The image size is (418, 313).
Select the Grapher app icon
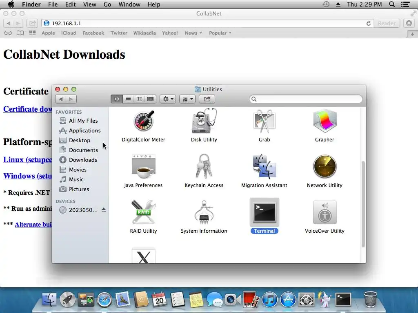coord(325,121)
